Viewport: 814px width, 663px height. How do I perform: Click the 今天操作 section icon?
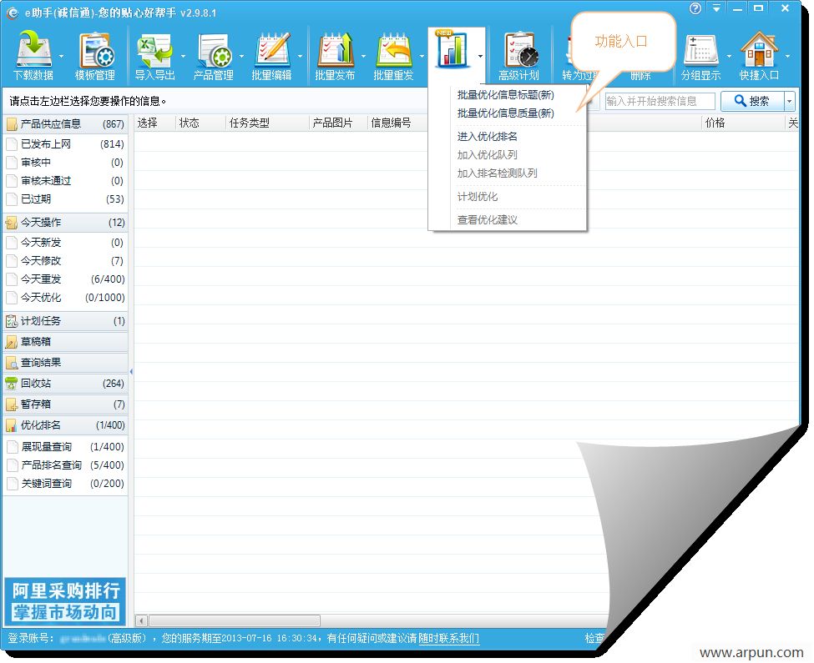pos(12,223)
